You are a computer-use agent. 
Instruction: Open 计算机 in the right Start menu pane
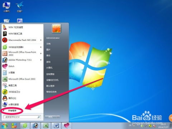[49, 68]
